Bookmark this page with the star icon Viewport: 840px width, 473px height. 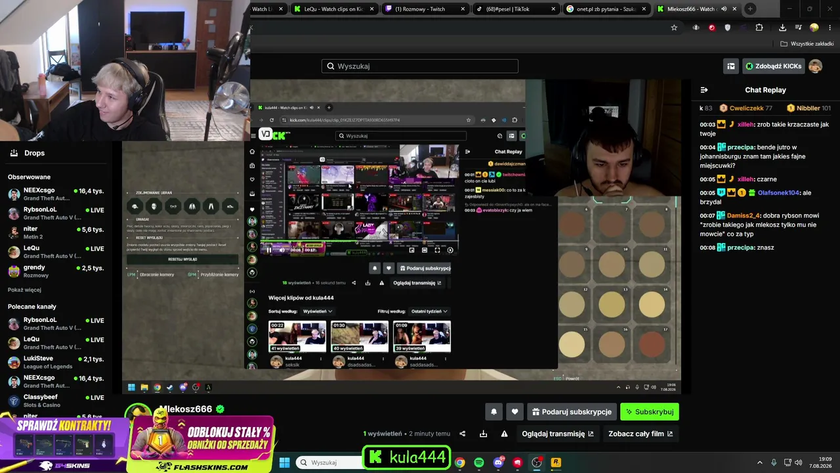point(674,28)
